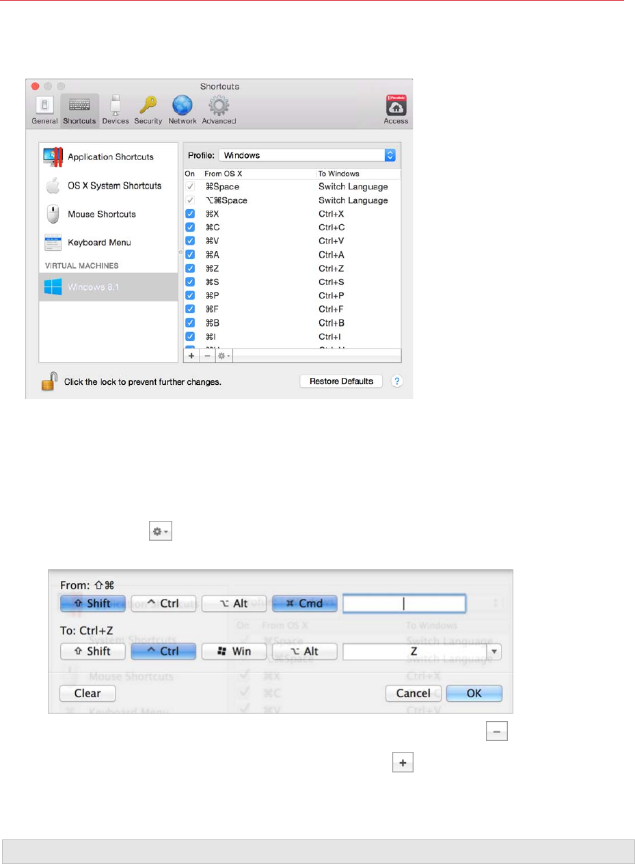Toggle the Ctrl modifier in the To row
The height and width of the screenshot is (864, 635).
point(163,651)
